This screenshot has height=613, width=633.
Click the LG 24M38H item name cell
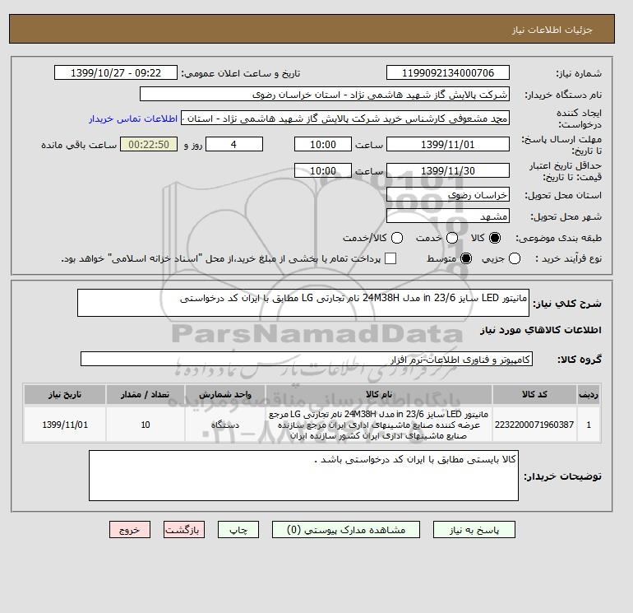[379, 425]
